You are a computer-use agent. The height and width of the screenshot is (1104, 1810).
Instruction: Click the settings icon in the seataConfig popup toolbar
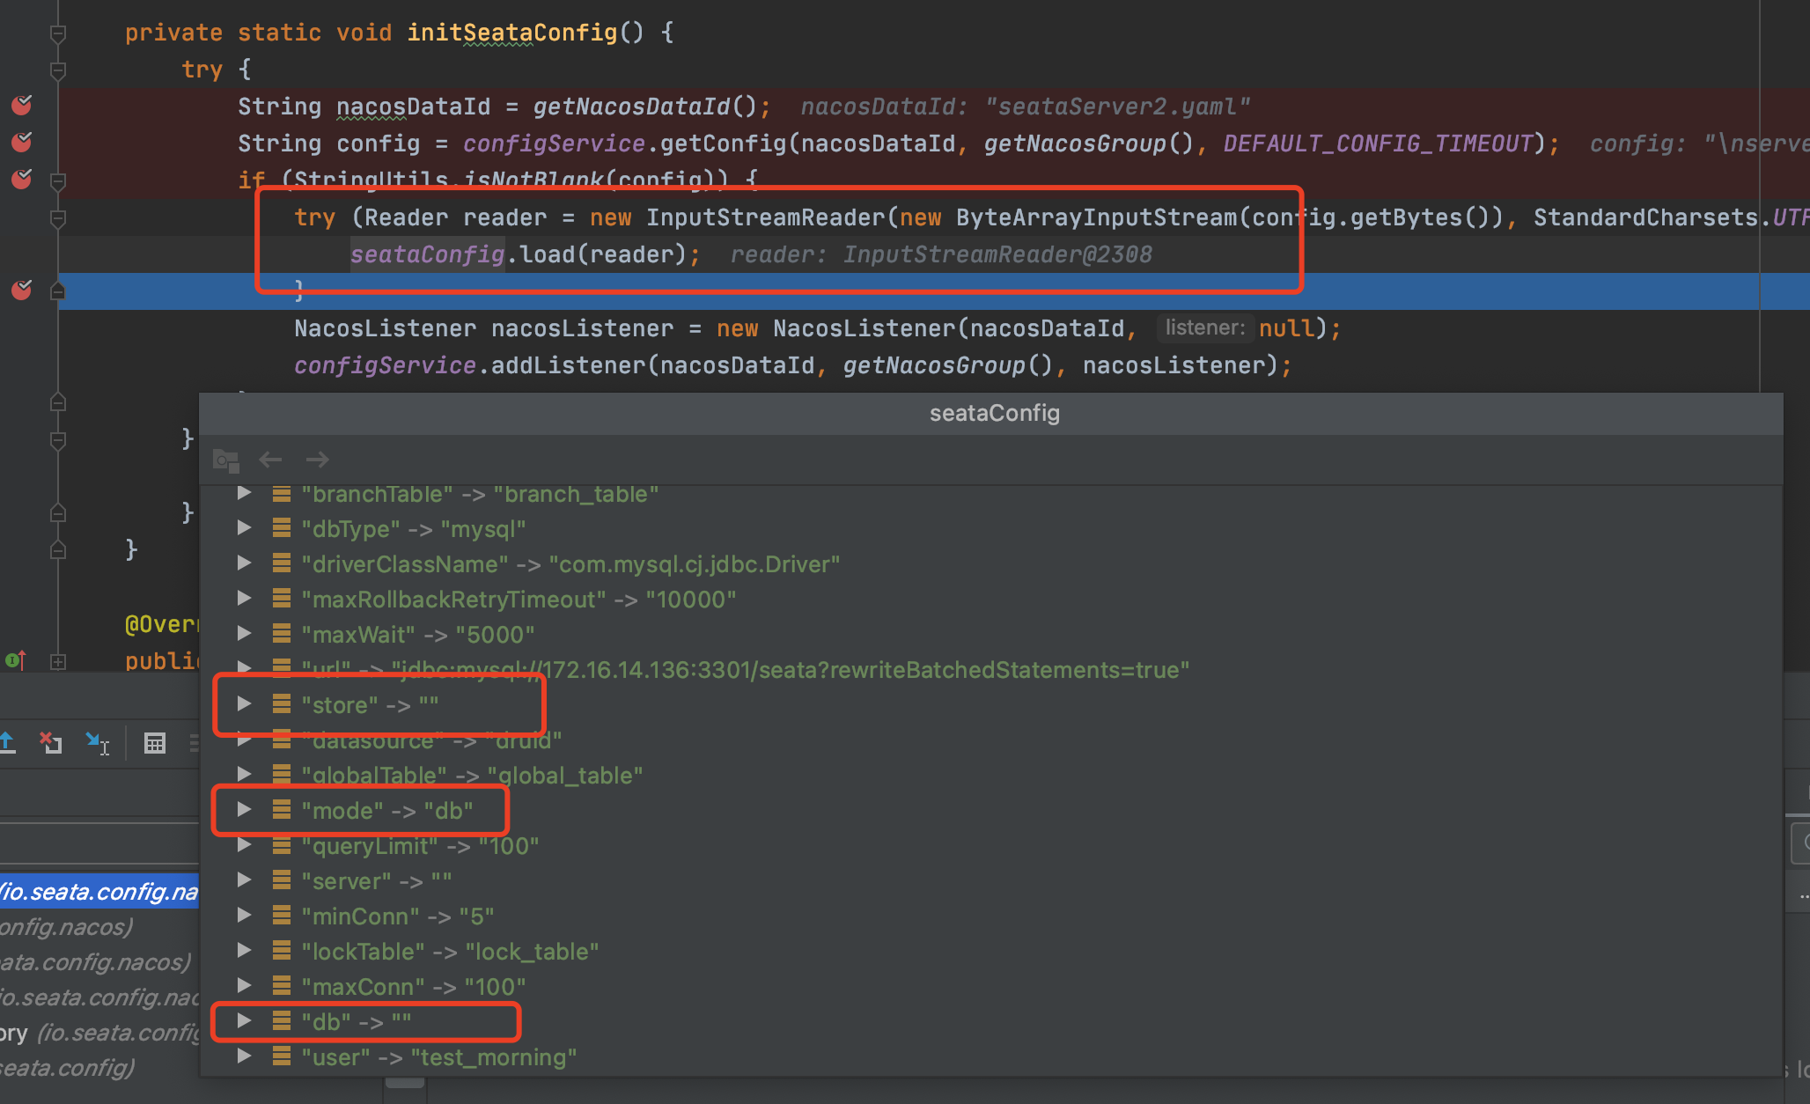click(225, 459)
